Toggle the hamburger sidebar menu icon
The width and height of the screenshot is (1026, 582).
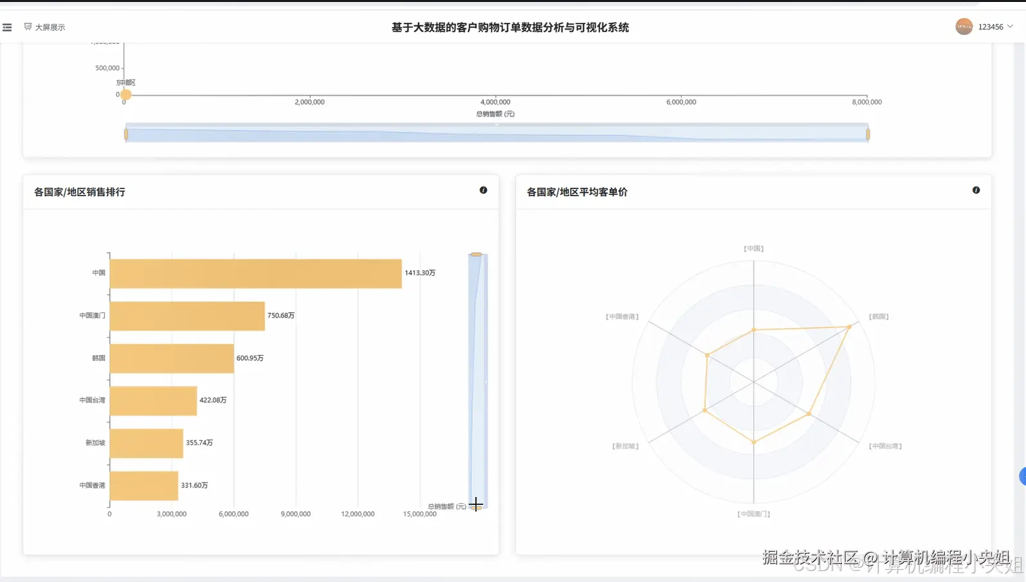tap(7, 27)
